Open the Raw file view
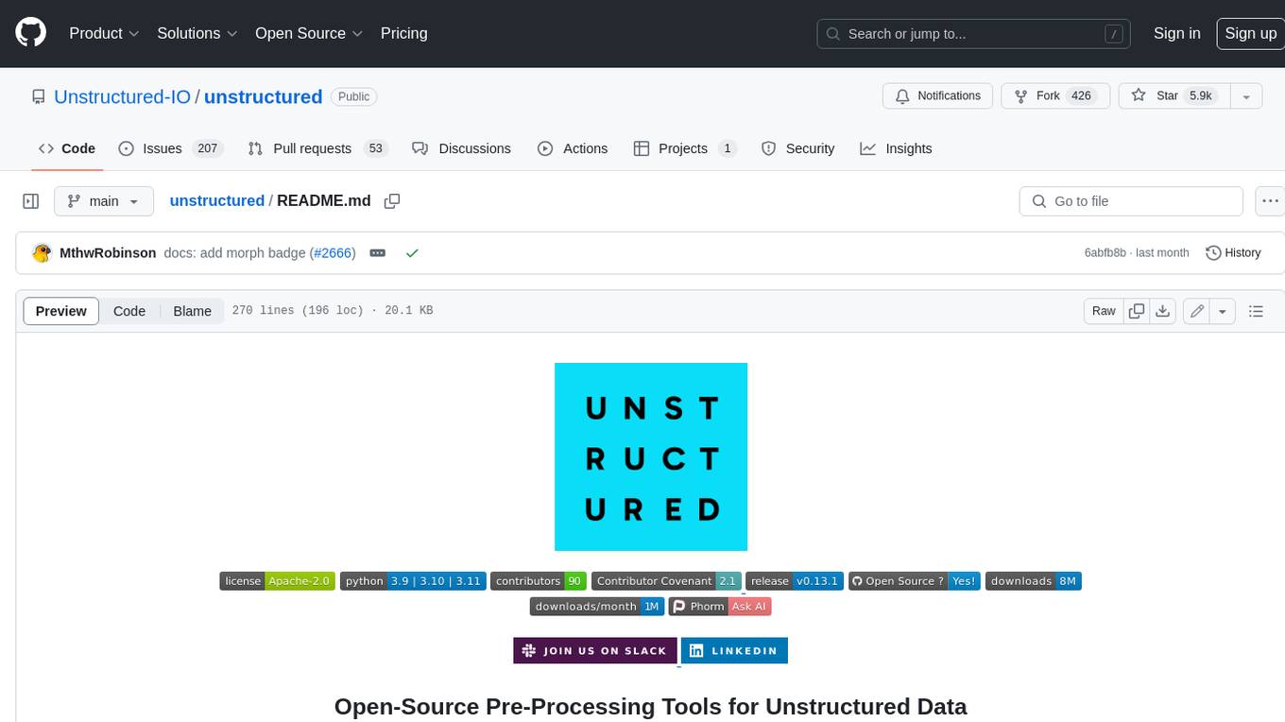Image resolution: width=1285 pixels, height=722 pixels. (1104, 311)
